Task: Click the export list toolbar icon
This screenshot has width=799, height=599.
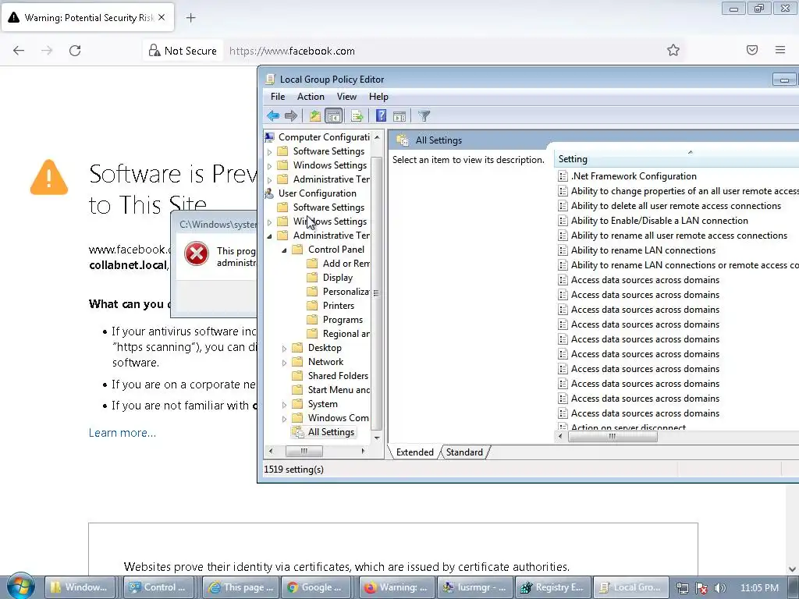Action: [357, 116]
